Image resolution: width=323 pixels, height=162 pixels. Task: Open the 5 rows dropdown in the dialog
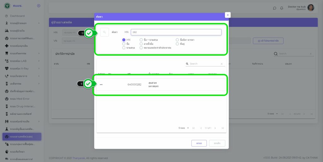tap(184, 128)
